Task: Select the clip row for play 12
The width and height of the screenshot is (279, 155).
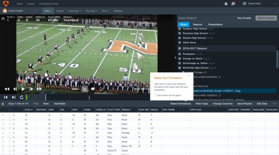Action: click(x=10, y=124)
